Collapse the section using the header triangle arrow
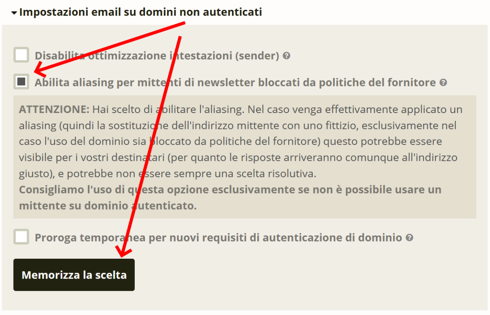The width and height of the screenshot is (490, 315). click(x=15, y=13)
